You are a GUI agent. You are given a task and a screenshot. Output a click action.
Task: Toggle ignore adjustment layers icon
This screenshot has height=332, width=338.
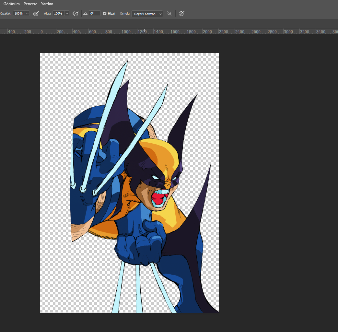click(x=169, y=14)
